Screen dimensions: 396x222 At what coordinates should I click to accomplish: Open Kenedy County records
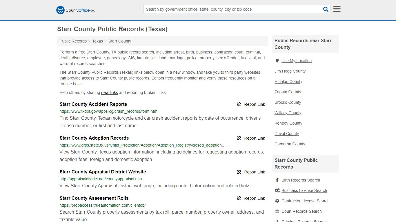(288, 123)
